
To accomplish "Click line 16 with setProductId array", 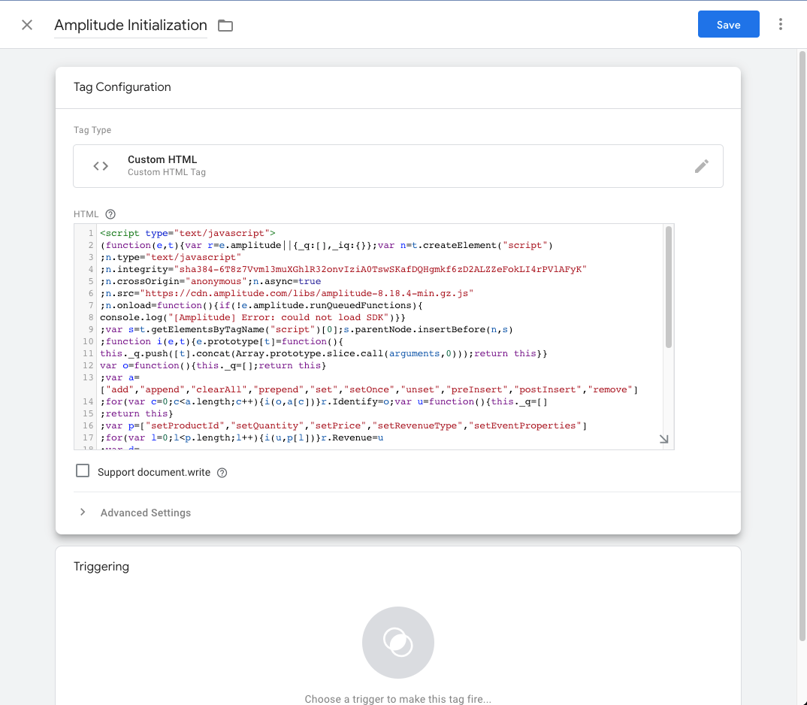I will (343, 426).
